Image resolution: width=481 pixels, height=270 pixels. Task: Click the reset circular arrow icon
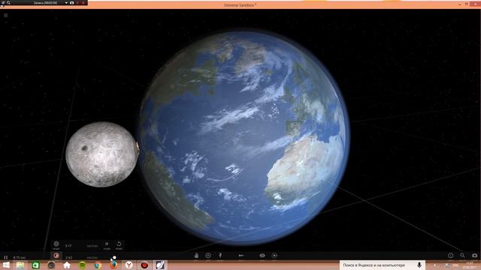coord(119,244)
